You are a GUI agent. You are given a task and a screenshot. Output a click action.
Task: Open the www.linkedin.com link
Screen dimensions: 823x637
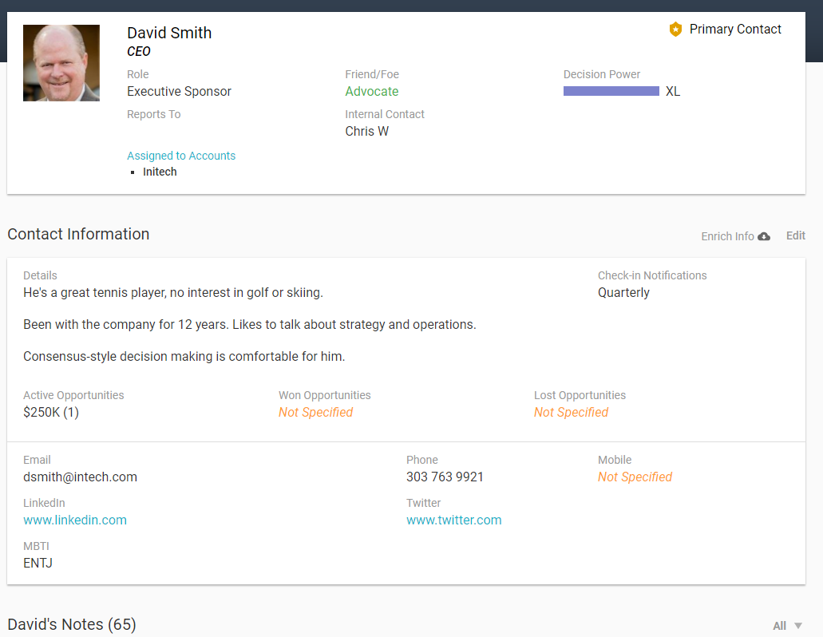click(75, 520)
